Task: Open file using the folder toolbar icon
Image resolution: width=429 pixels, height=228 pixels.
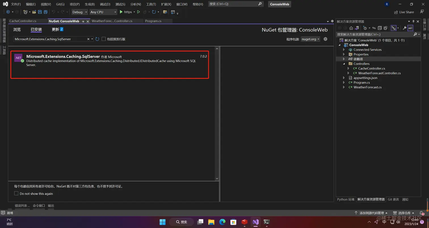Action: coord(34,12)
